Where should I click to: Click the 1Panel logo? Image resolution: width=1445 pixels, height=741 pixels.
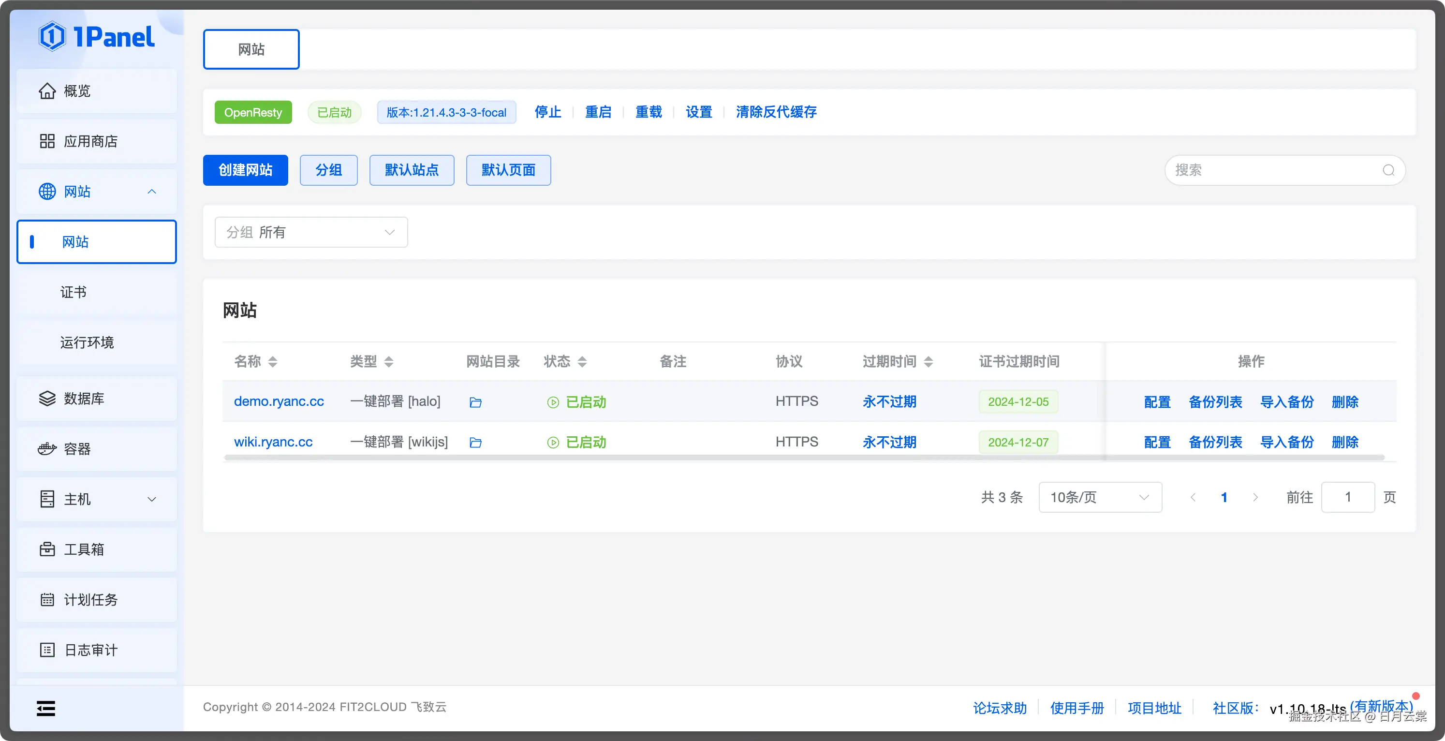(x=97, y=37)
